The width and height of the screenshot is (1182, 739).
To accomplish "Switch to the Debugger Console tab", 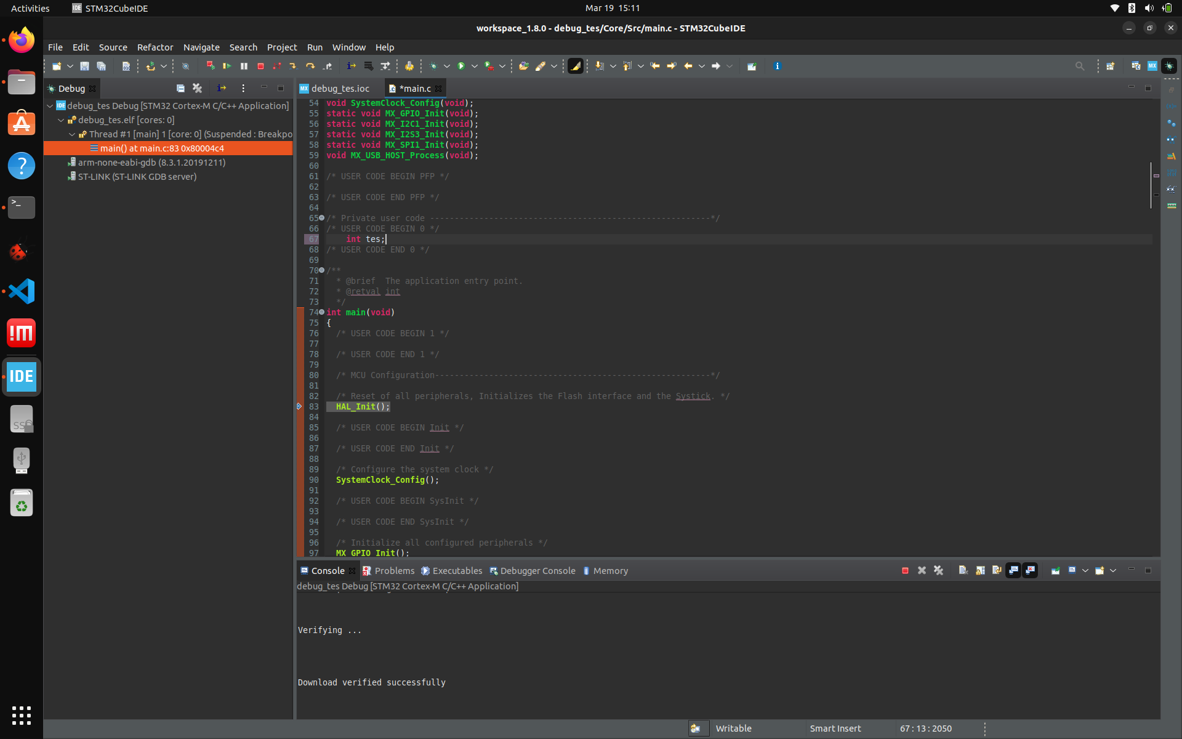I will tap(533, 571).
